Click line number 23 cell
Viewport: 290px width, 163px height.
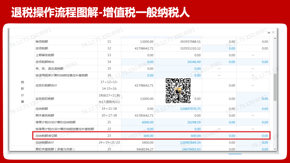point(109,136)
